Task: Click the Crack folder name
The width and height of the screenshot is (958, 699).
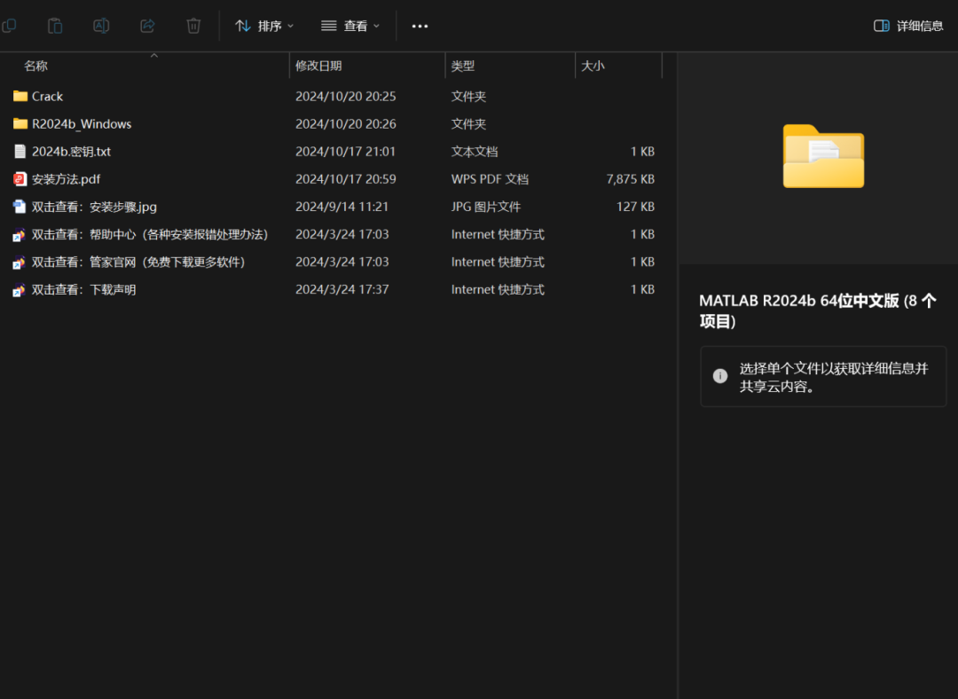Action: pos(47,97)
